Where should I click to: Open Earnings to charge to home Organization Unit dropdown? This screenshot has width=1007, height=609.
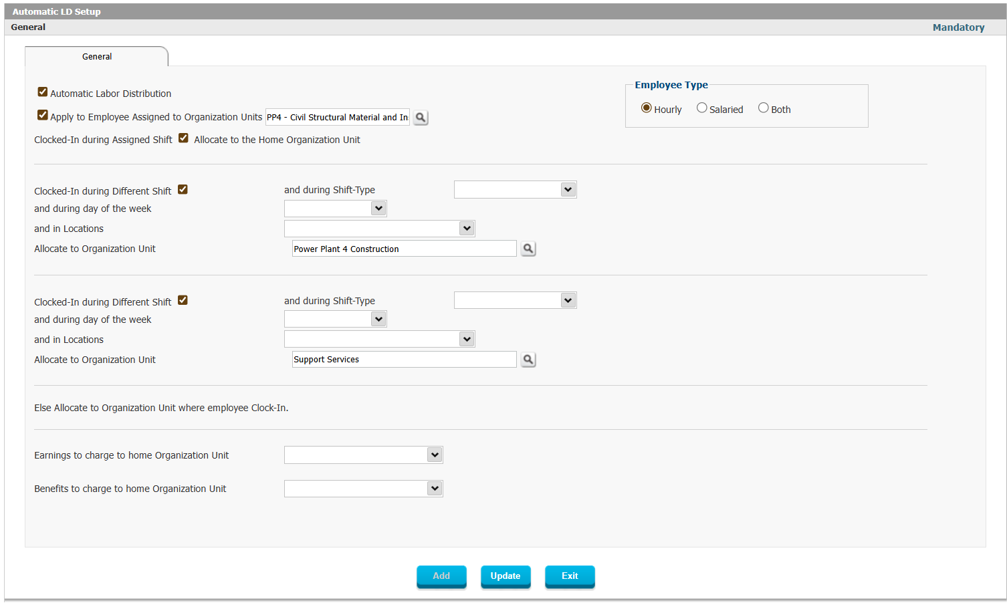coord(364,455)
